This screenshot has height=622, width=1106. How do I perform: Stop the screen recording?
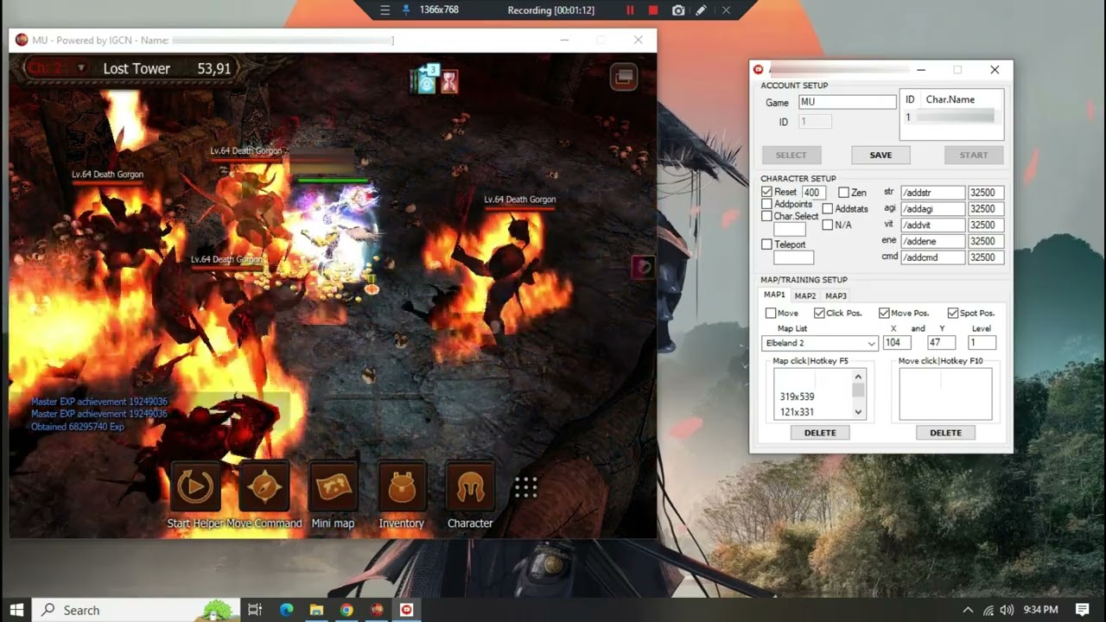(x=653, y=10)
